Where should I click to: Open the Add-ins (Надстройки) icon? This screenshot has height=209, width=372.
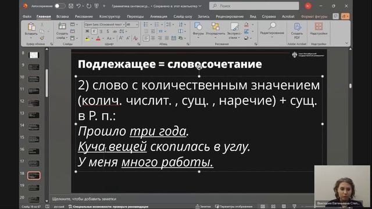[319, 26]
